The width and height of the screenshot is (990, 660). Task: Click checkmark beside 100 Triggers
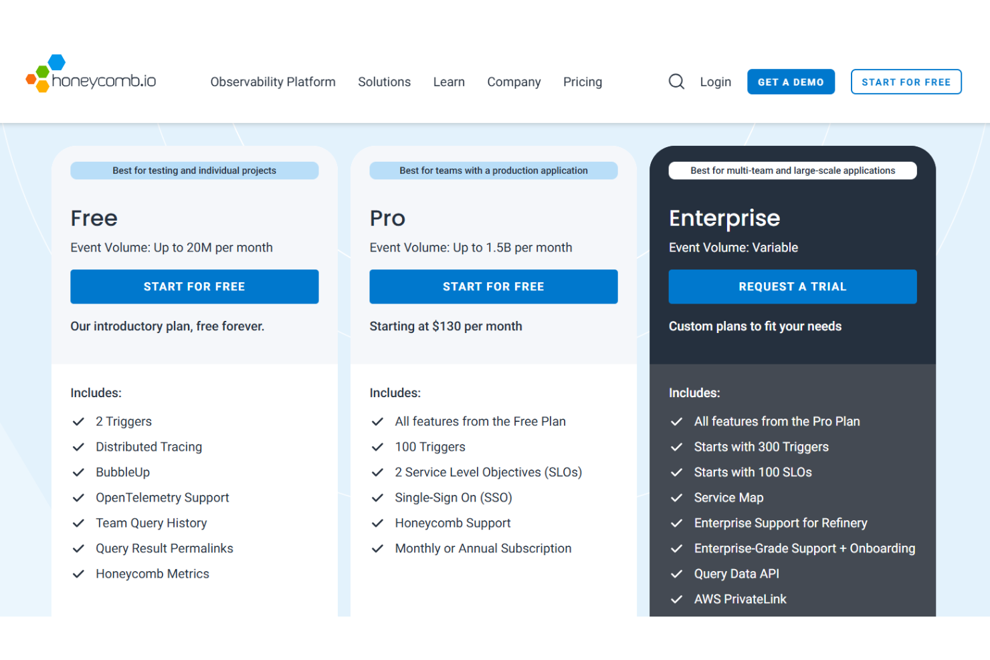(377, 447)
